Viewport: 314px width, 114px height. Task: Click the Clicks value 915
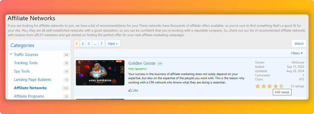pyautogui.click(x=302, y=80)
